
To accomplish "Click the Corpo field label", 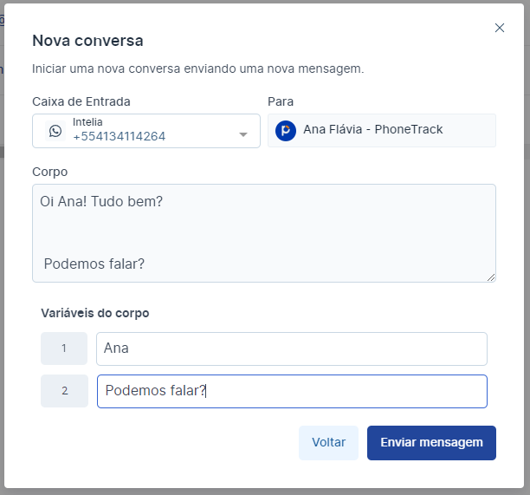I will [49, 172].
